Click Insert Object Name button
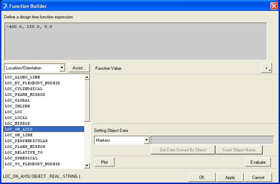280x184 pixels. (239, 150)
